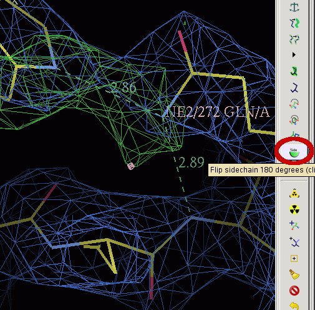The height and width of the screenshot is (310, 315).
Task: Pick the Simple Mutate radiation icon
Action: (294, 209)
